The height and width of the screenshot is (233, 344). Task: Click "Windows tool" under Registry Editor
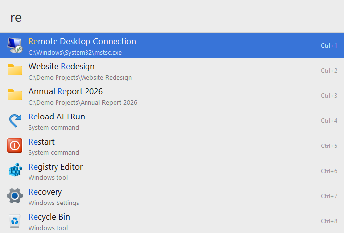coord(48,178)
